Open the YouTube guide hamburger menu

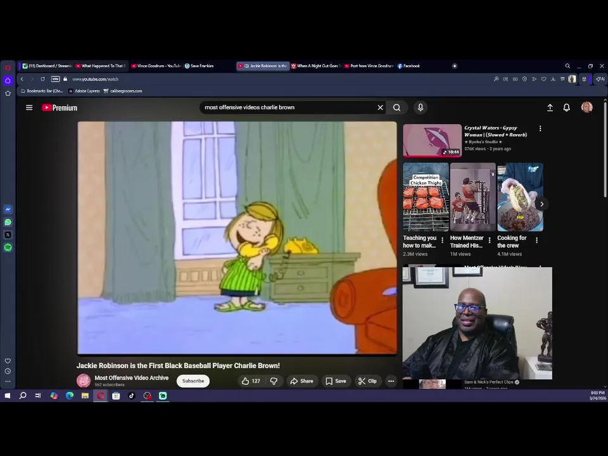tap(29, 108)
